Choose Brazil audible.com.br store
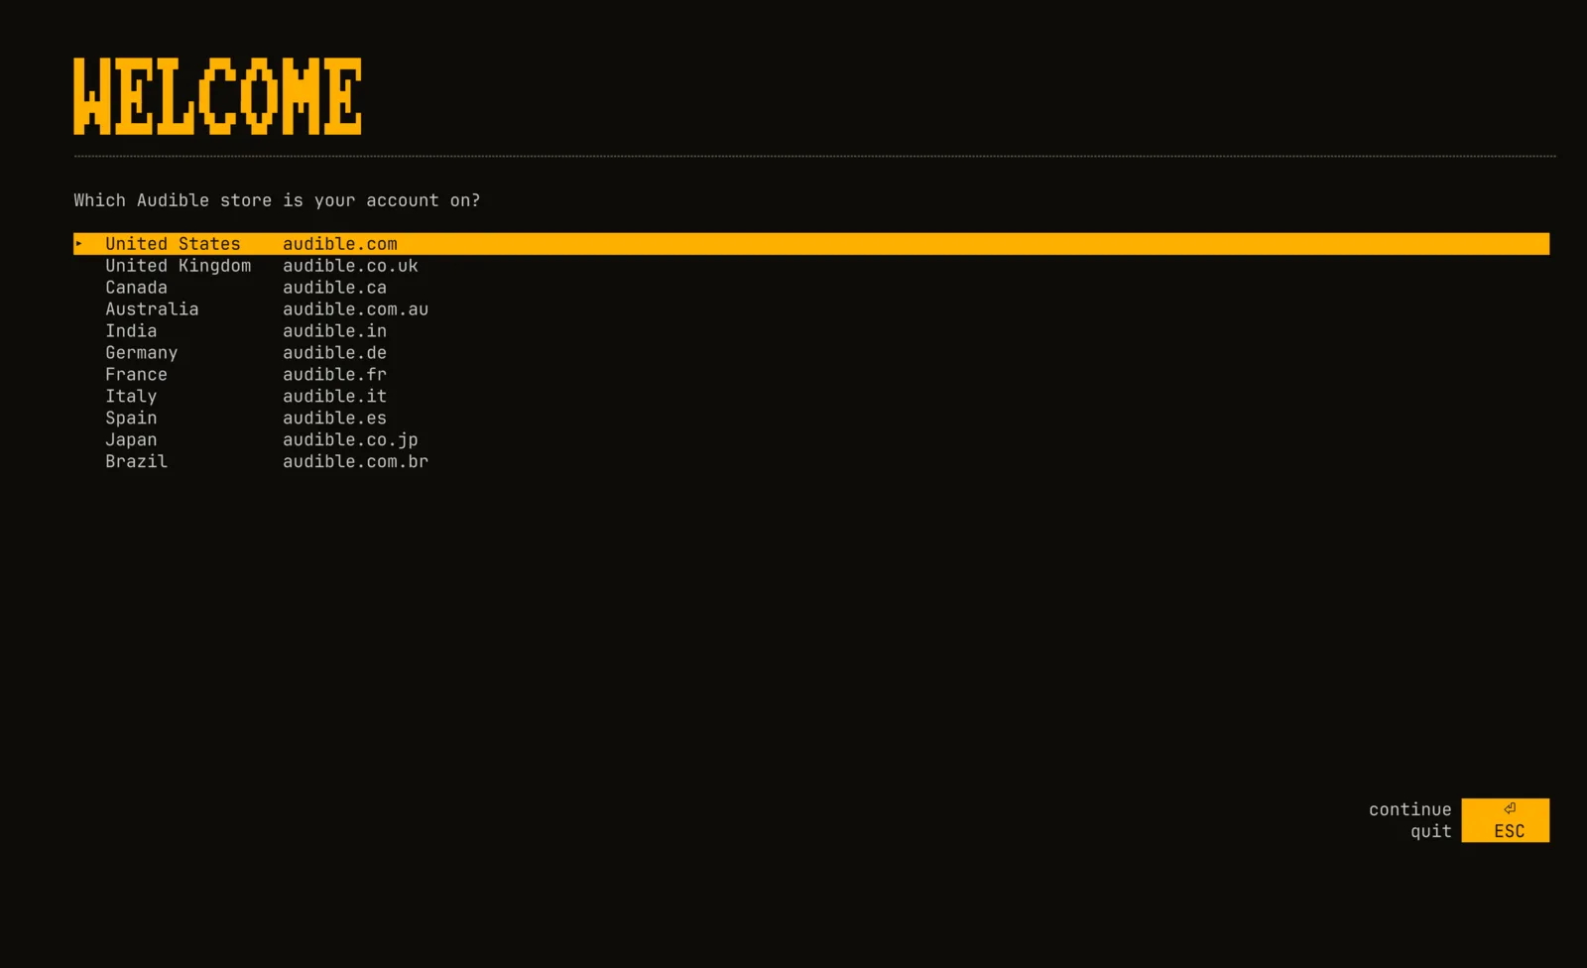Screen dimensions: 1587x968 (811, 462)
